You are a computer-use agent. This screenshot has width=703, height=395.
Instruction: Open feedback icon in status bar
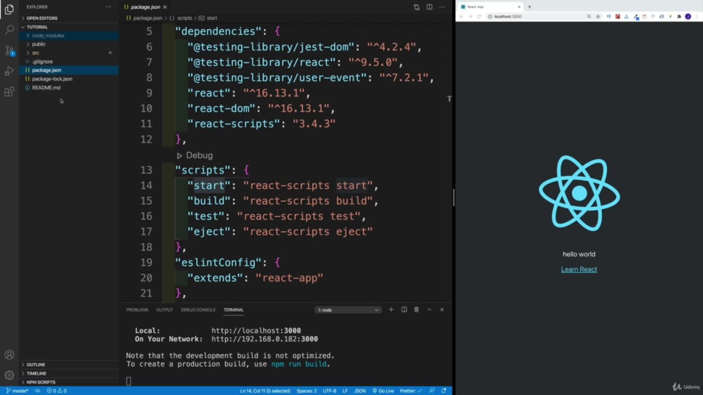click(x=432, y=391)
